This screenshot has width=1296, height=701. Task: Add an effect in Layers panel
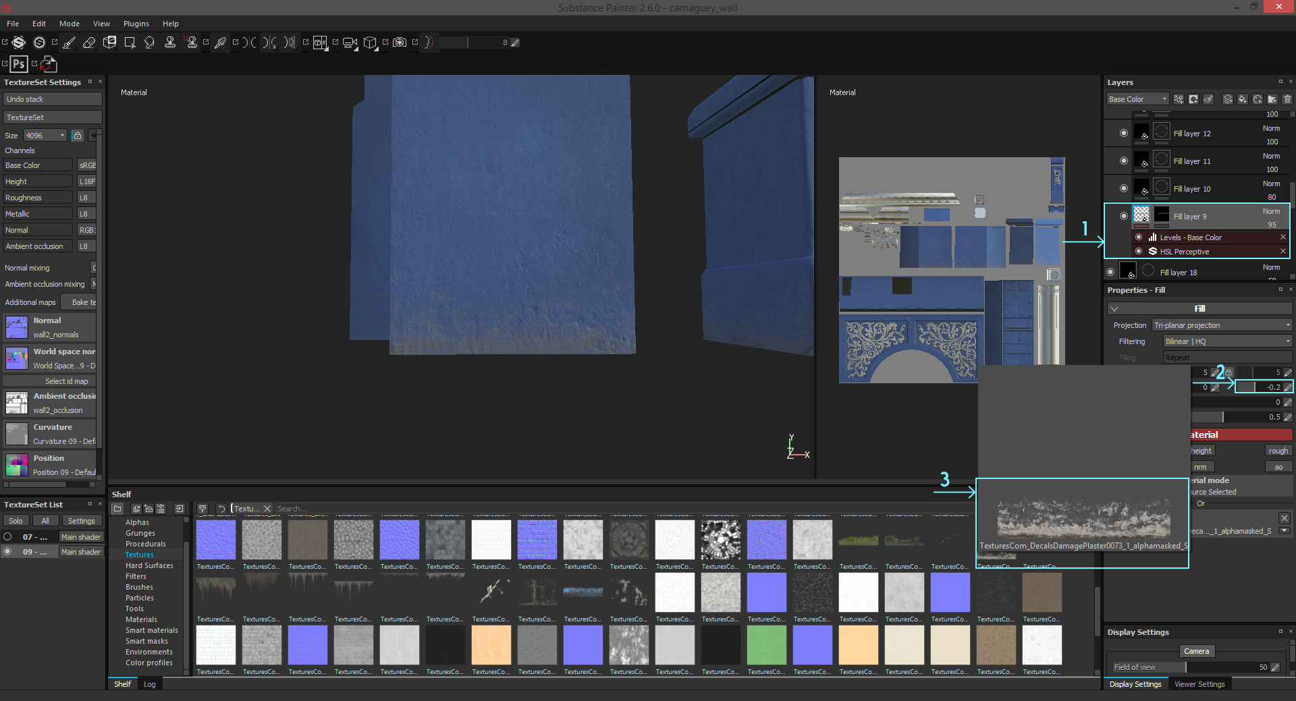pos(1179,99)
